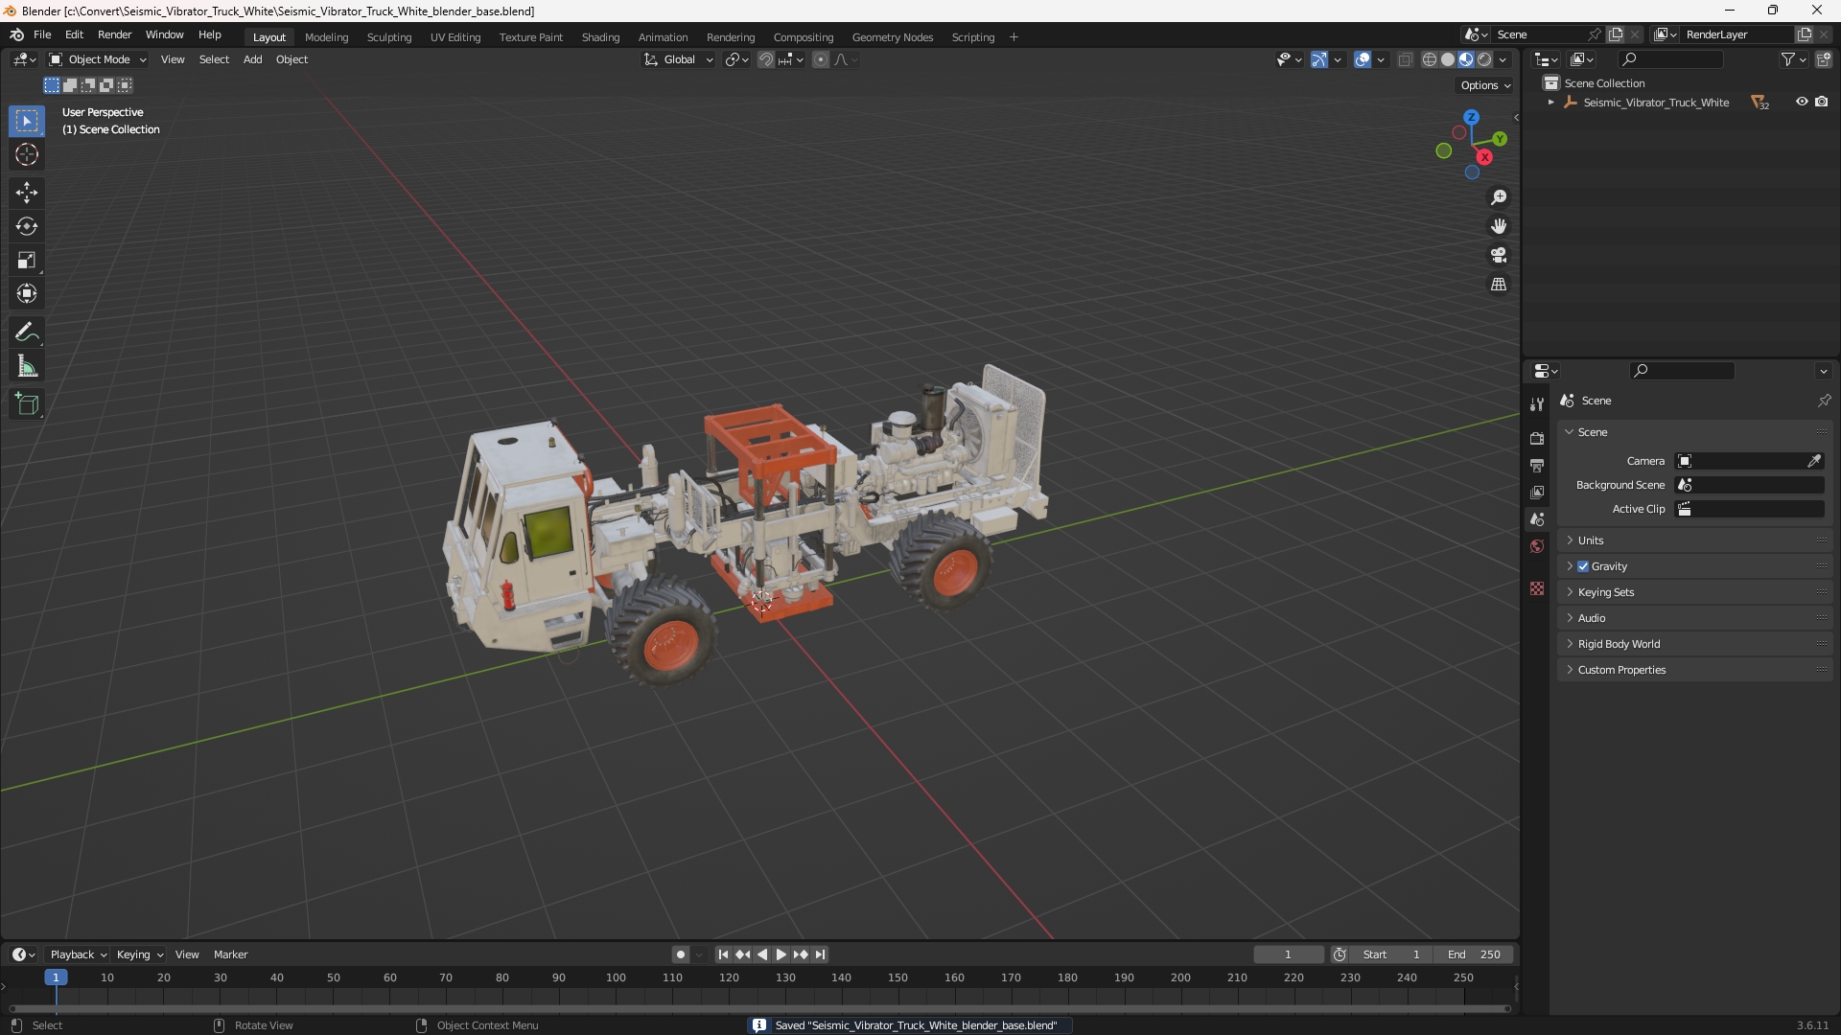
Task: Switch to the Modeling workspace tab
Action: (326, 37)
